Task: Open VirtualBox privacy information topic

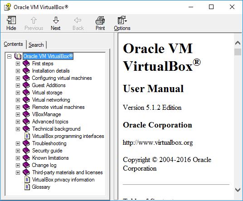Action: 63,180
